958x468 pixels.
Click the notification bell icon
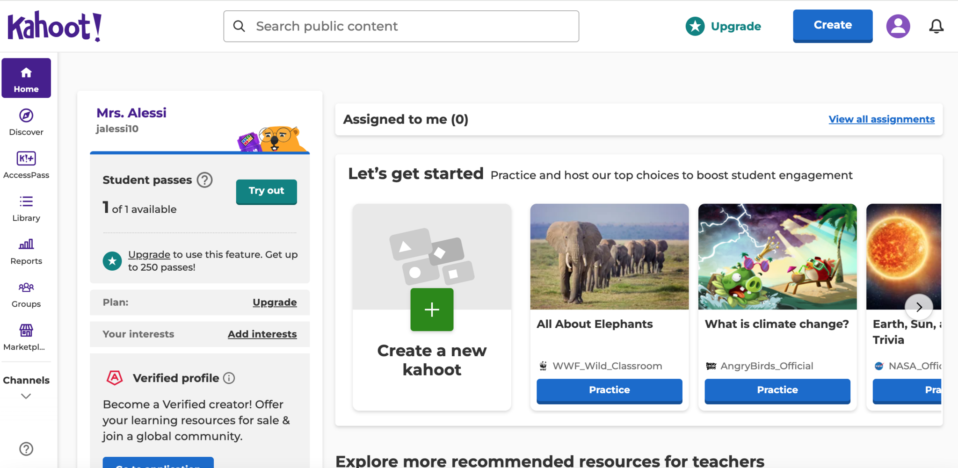tap(936, 26)
